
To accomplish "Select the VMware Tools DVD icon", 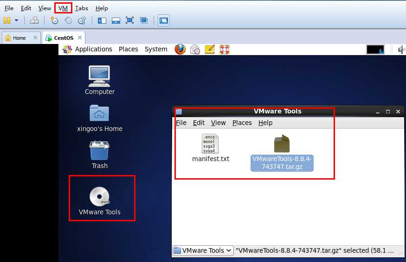I will (x=100, y=201).
